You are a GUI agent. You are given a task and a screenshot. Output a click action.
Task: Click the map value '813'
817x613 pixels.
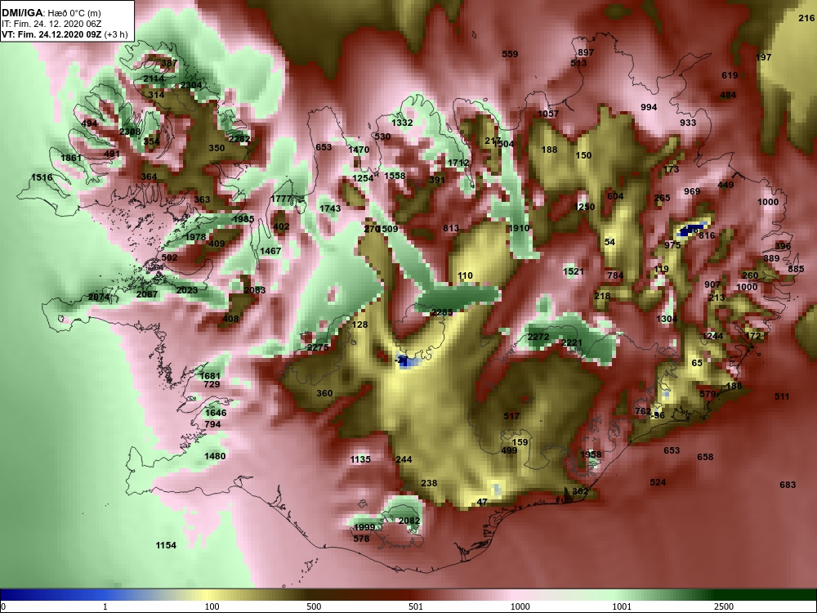point(451,228)
